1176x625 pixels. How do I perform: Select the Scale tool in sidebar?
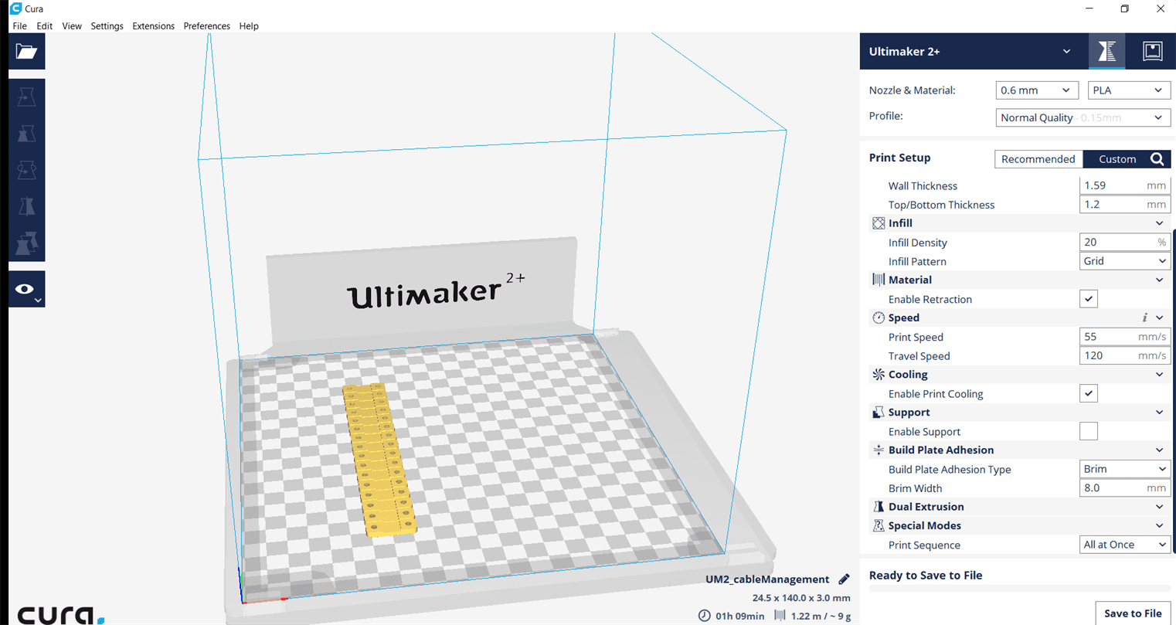pyautogui.click(x=26, y=134)
